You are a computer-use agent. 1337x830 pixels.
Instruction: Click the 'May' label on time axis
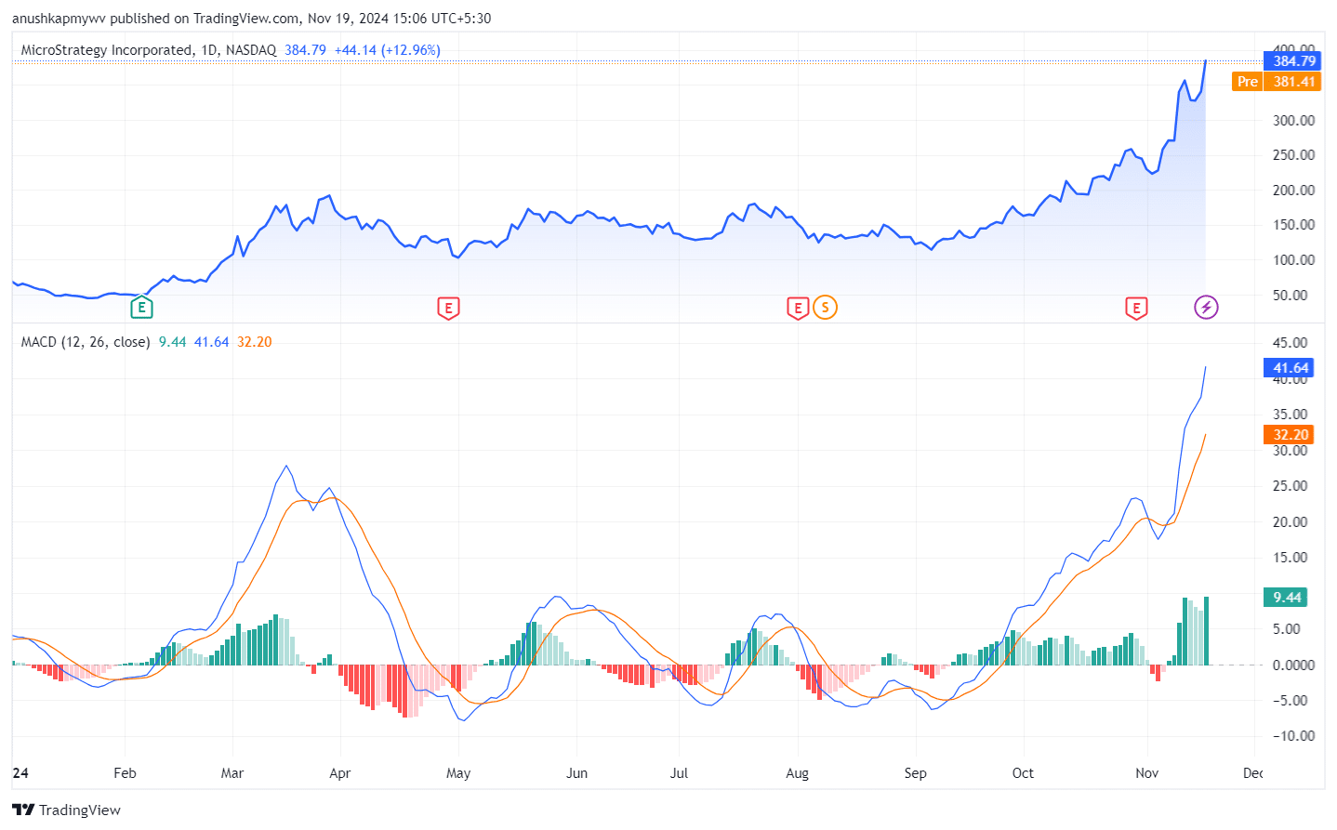(x=458, y=773)
